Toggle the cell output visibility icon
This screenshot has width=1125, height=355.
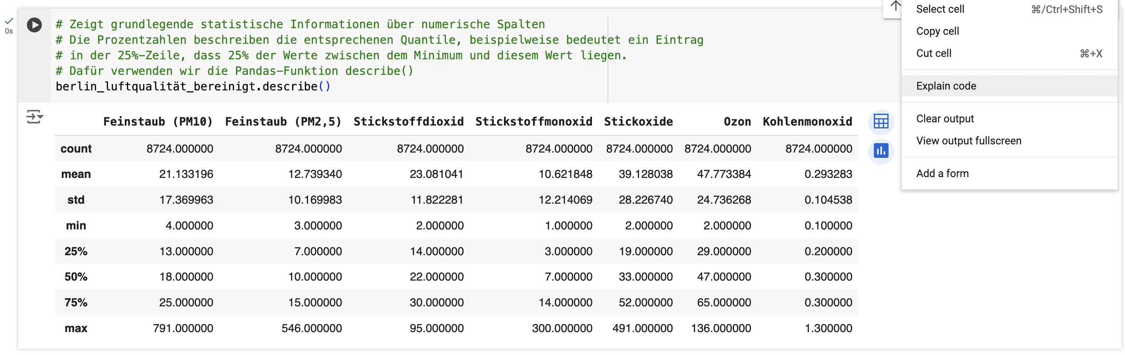(x=34, y=117)
